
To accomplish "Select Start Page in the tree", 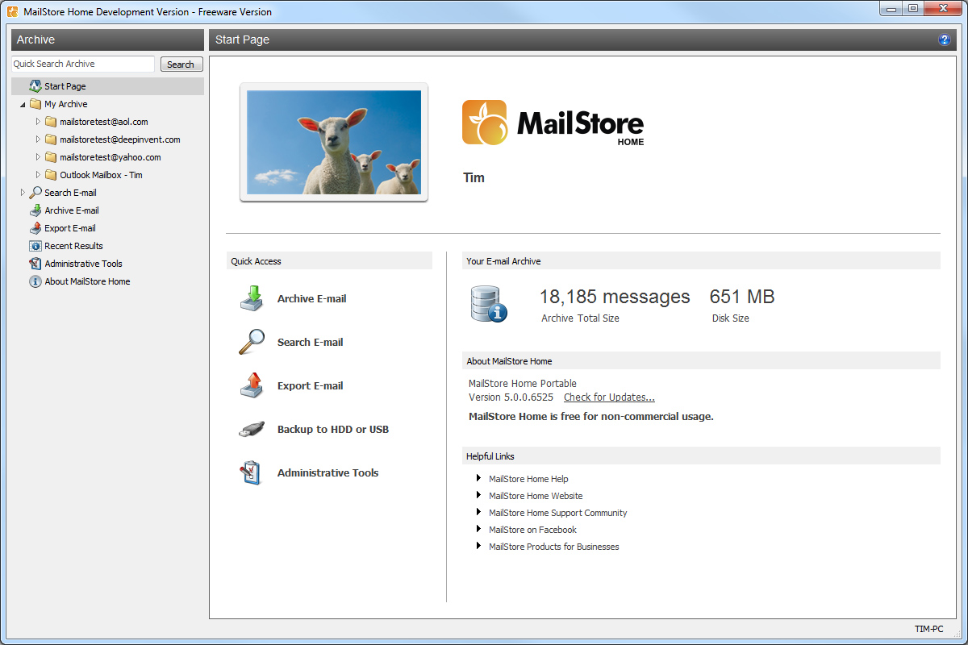I will point(65,86).
